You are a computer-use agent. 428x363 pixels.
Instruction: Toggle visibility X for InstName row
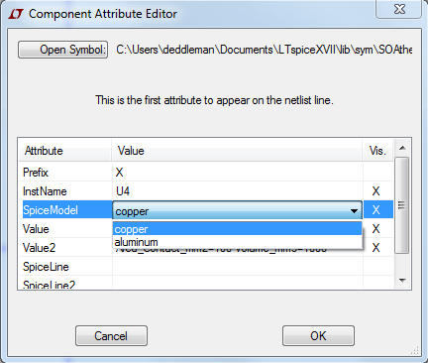tap(375, 191)
